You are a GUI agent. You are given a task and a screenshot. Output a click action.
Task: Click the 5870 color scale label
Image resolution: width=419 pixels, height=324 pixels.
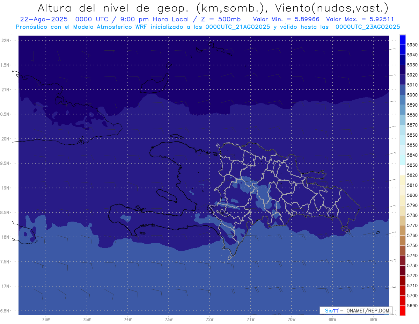412,125
